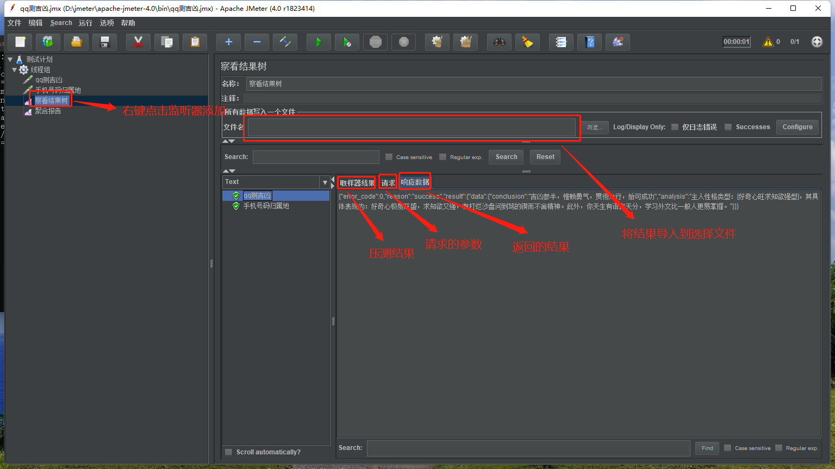
Task: Toggle Case sensitive next to Find button
Action: tap(727, 448)
